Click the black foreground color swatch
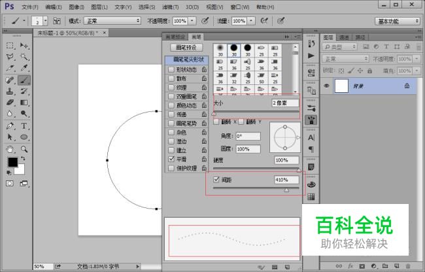425x272 pixels. pyautogui.click(x=12, y=162)
